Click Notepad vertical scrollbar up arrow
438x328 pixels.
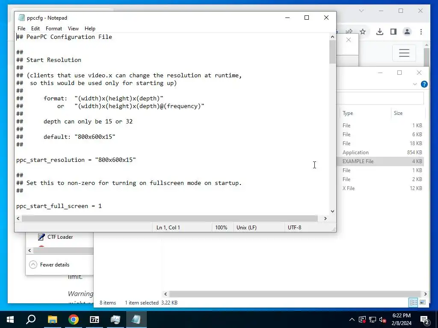pyautogui.click(x=332, y=37)
